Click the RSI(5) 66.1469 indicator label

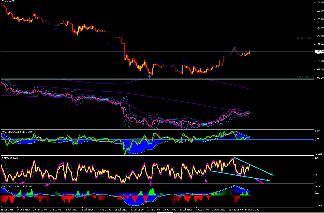pyautogui.click(x=10, y=158)
